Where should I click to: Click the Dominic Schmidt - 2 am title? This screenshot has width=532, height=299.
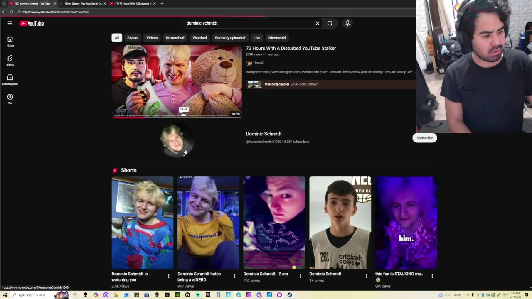tap(266, 274)
